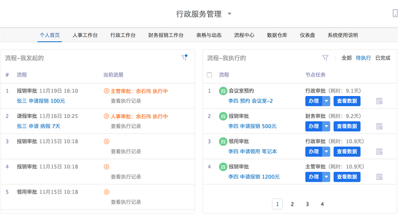Open form record icon for 李四 申请报销 1200元 row

coord(379,177)
